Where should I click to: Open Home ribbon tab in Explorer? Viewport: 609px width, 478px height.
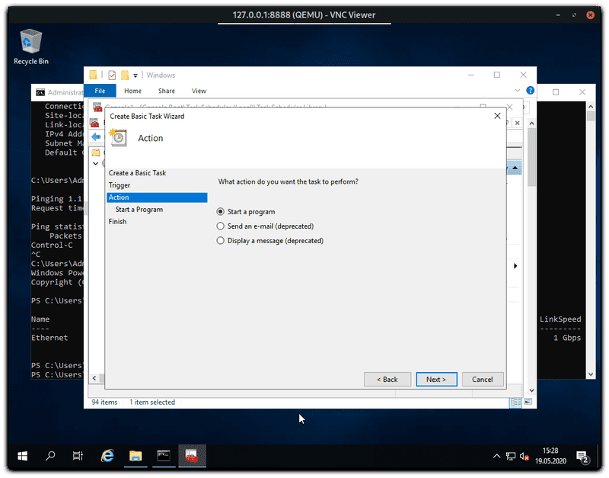click(x=132, y=91)
